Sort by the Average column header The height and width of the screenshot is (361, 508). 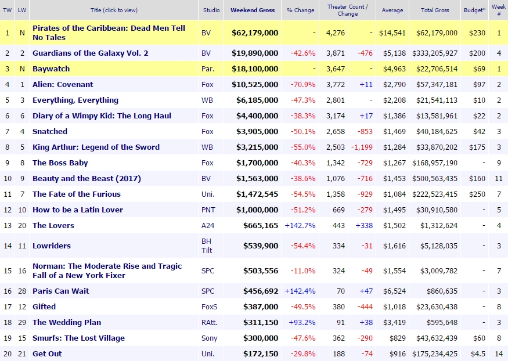(392, 10)
